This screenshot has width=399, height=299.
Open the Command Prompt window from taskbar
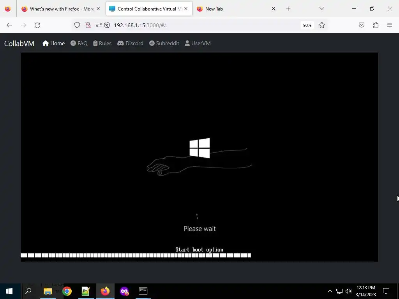(x=143, y=291)
